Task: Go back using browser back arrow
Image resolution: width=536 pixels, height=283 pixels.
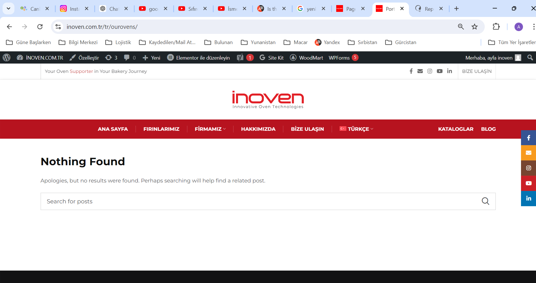Action: pos(9,27)
